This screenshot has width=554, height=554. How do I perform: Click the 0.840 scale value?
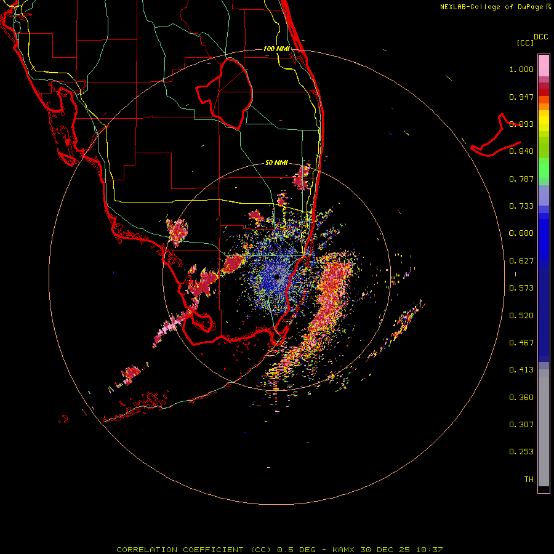click(x=521, y=151)
